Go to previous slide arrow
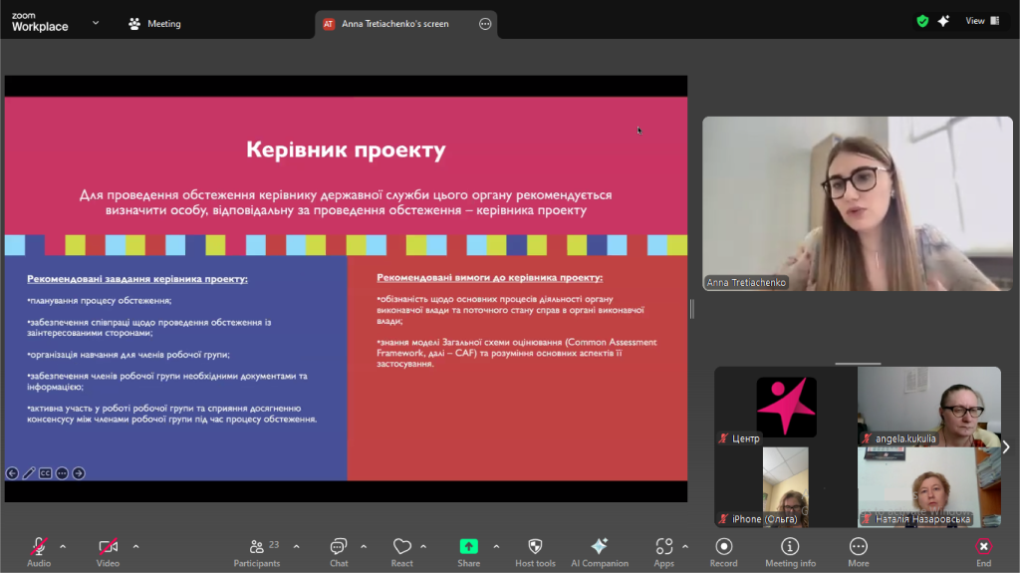The width and height of the screenshot is (1020, 573). pos(12,473)
